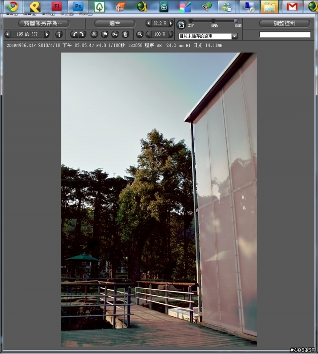The image size is (318, 354).
Task: Click the SDIM4936.X3F file info line
Action: (x=114, y=46)
